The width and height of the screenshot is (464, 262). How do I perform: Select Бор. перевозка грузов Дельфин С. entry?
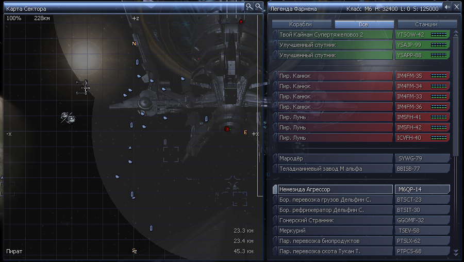335,200
